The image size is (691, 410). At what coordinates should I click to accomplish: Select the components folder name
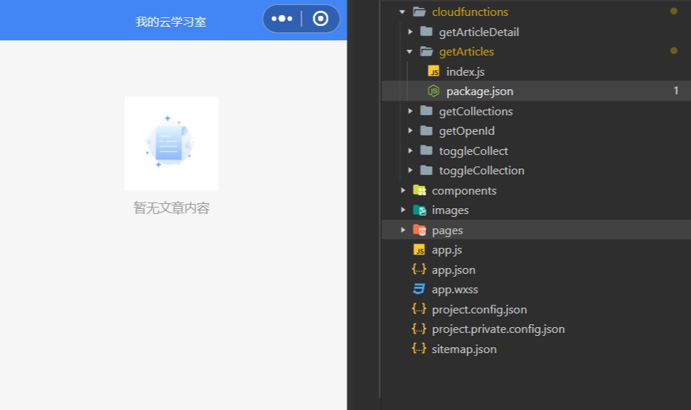click(464, 190)
